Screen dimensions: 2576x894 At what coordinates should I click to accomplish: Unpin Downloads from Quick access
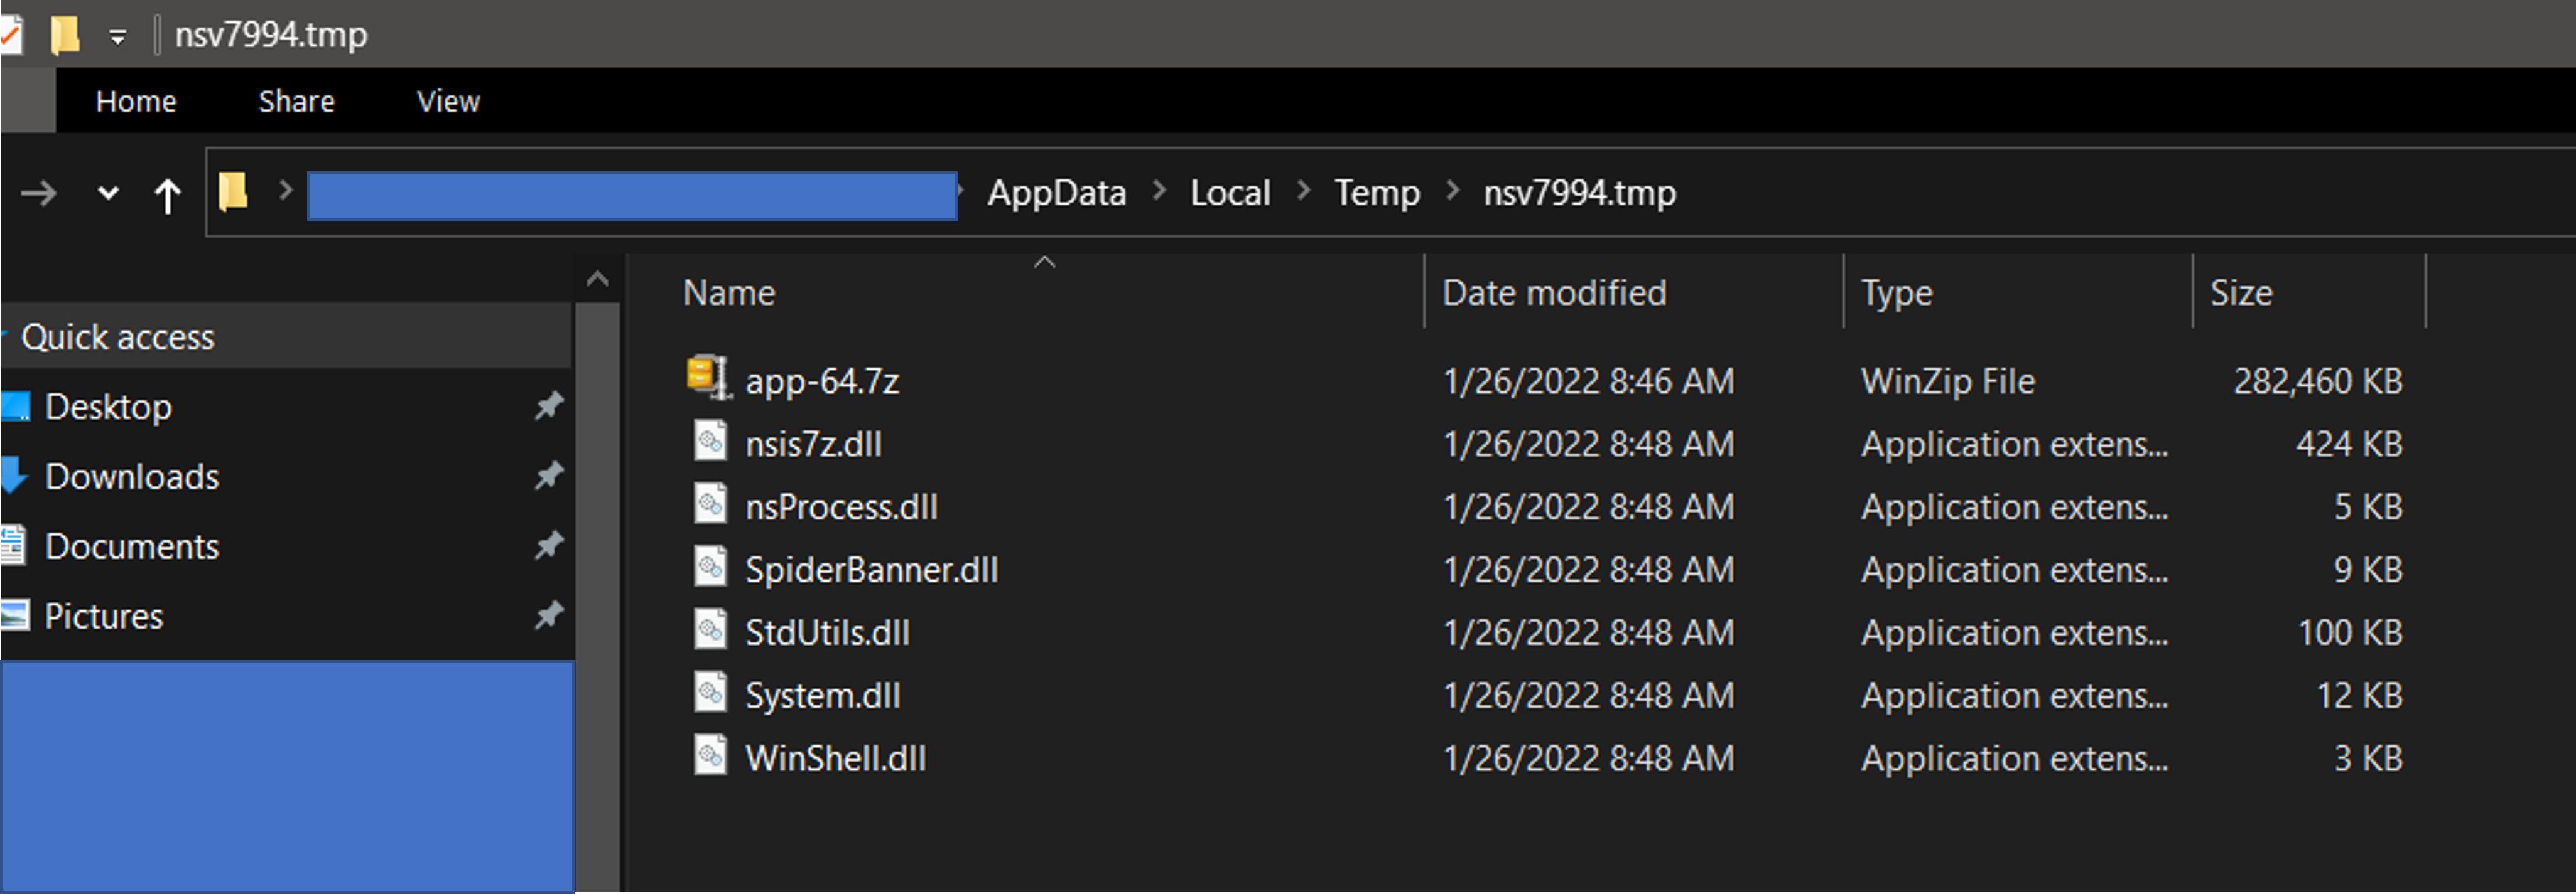pos(549,476)
